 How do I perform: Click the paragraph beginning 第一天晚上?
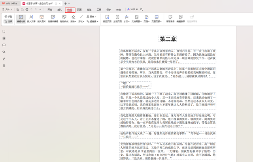tap(168, 72)
